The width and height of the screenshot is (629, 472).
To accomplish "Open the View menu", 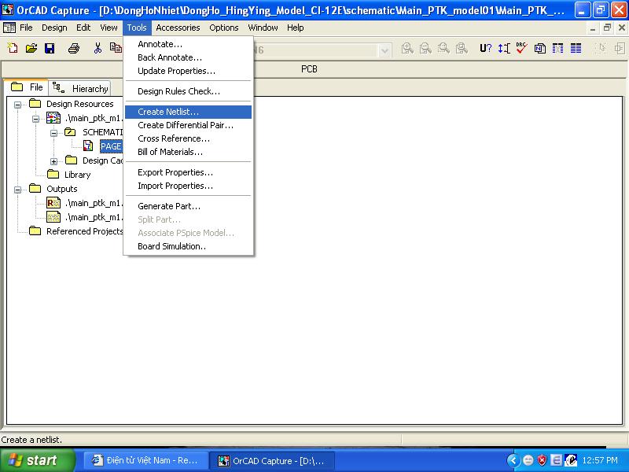I will 109,28.
